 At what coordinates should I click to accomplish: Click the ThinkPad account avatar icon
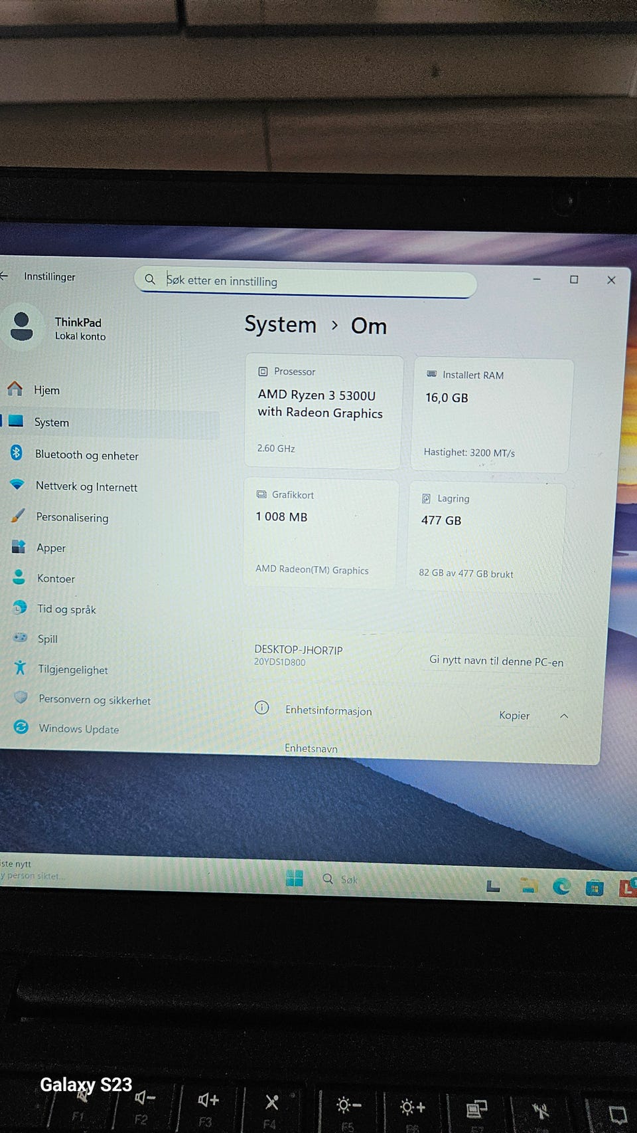(x=22, y=326)
